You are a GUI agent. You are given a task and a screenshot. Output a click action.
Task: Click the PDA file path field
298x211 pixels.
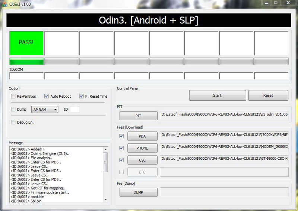coord(224,136)
